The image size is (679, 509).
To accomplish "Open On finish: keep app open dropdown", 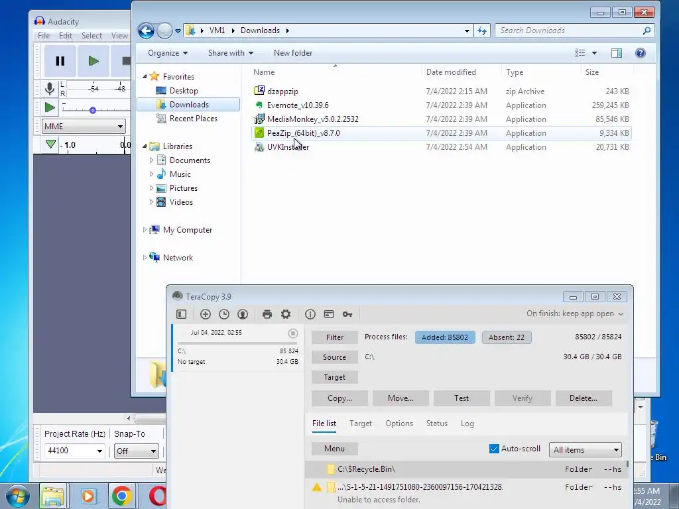I will pos(575,313).
